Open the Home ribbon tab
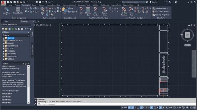The height and width of the screenshot is (110, 197). [10, 5]
